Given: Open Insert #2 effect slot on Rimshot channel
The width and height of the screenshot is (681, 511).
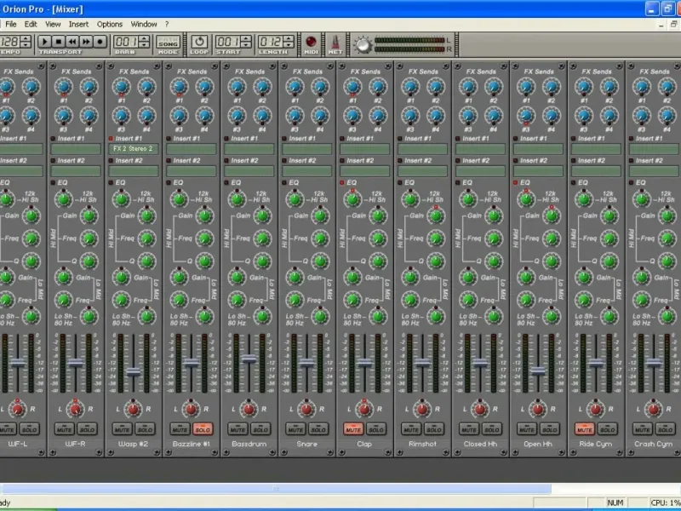Looking at the screenshot, I should pyautogui.click(x=423, y=171).
